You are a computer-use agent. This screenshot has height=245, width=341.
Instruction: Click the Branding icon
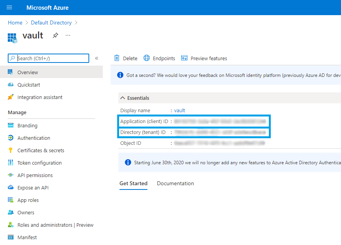pyautogui.click(x=10, y=125)
